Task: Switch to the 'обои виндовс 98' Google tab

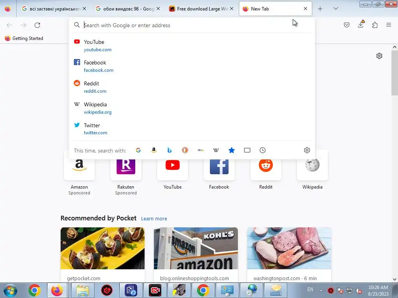Action: click(x=128, y=9)
